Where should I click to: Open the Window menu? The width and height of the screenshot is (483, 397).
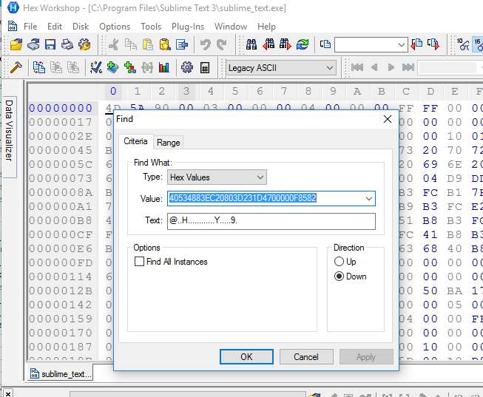(x=231, y=27)
